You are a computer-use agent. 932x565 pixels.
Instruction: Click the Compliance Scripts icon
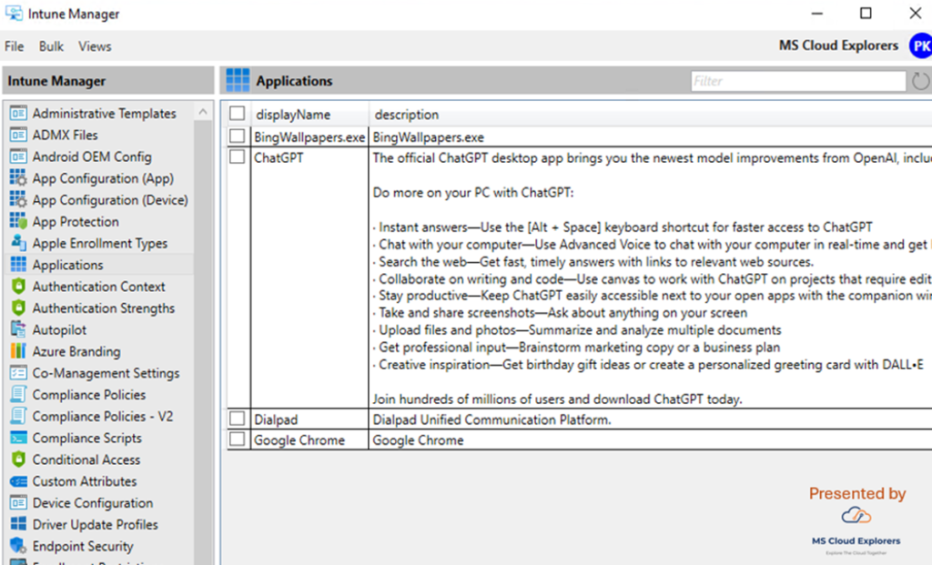(18, 438)
